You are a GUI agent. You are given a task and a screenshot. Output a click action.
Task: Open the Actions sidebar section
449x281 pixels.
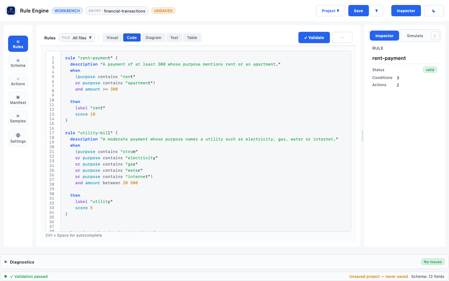point(18,81)
